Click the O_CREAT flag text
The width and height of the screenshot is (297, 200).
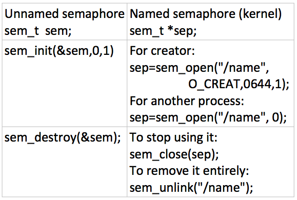point(214,85)
